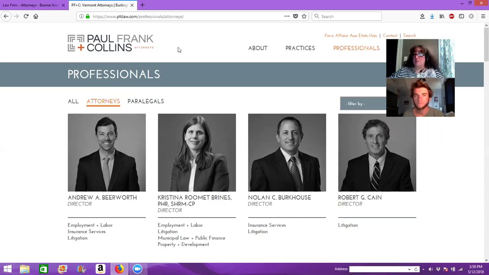489x275 pixels.
Task: Click 'Insurance Services' under Nolan Burkhouse
Action: [267, 225]
